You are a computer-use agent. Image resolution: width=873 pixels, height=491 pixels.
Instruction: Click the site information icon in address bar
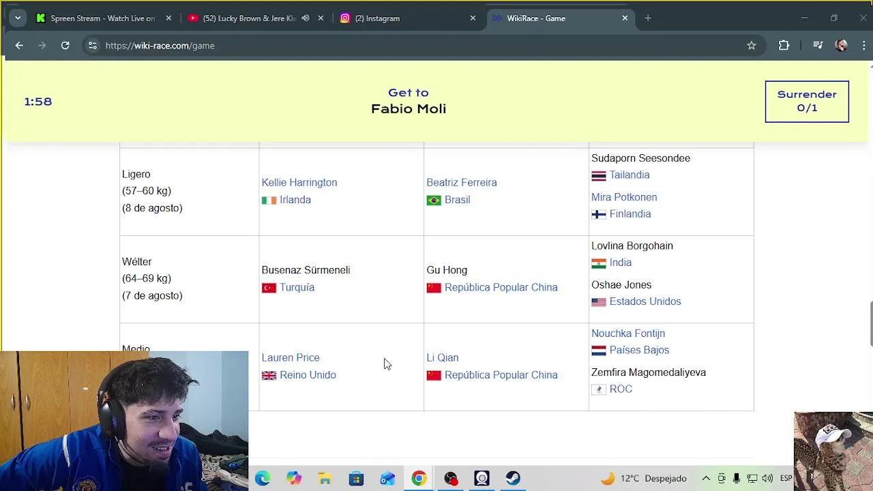93,46
